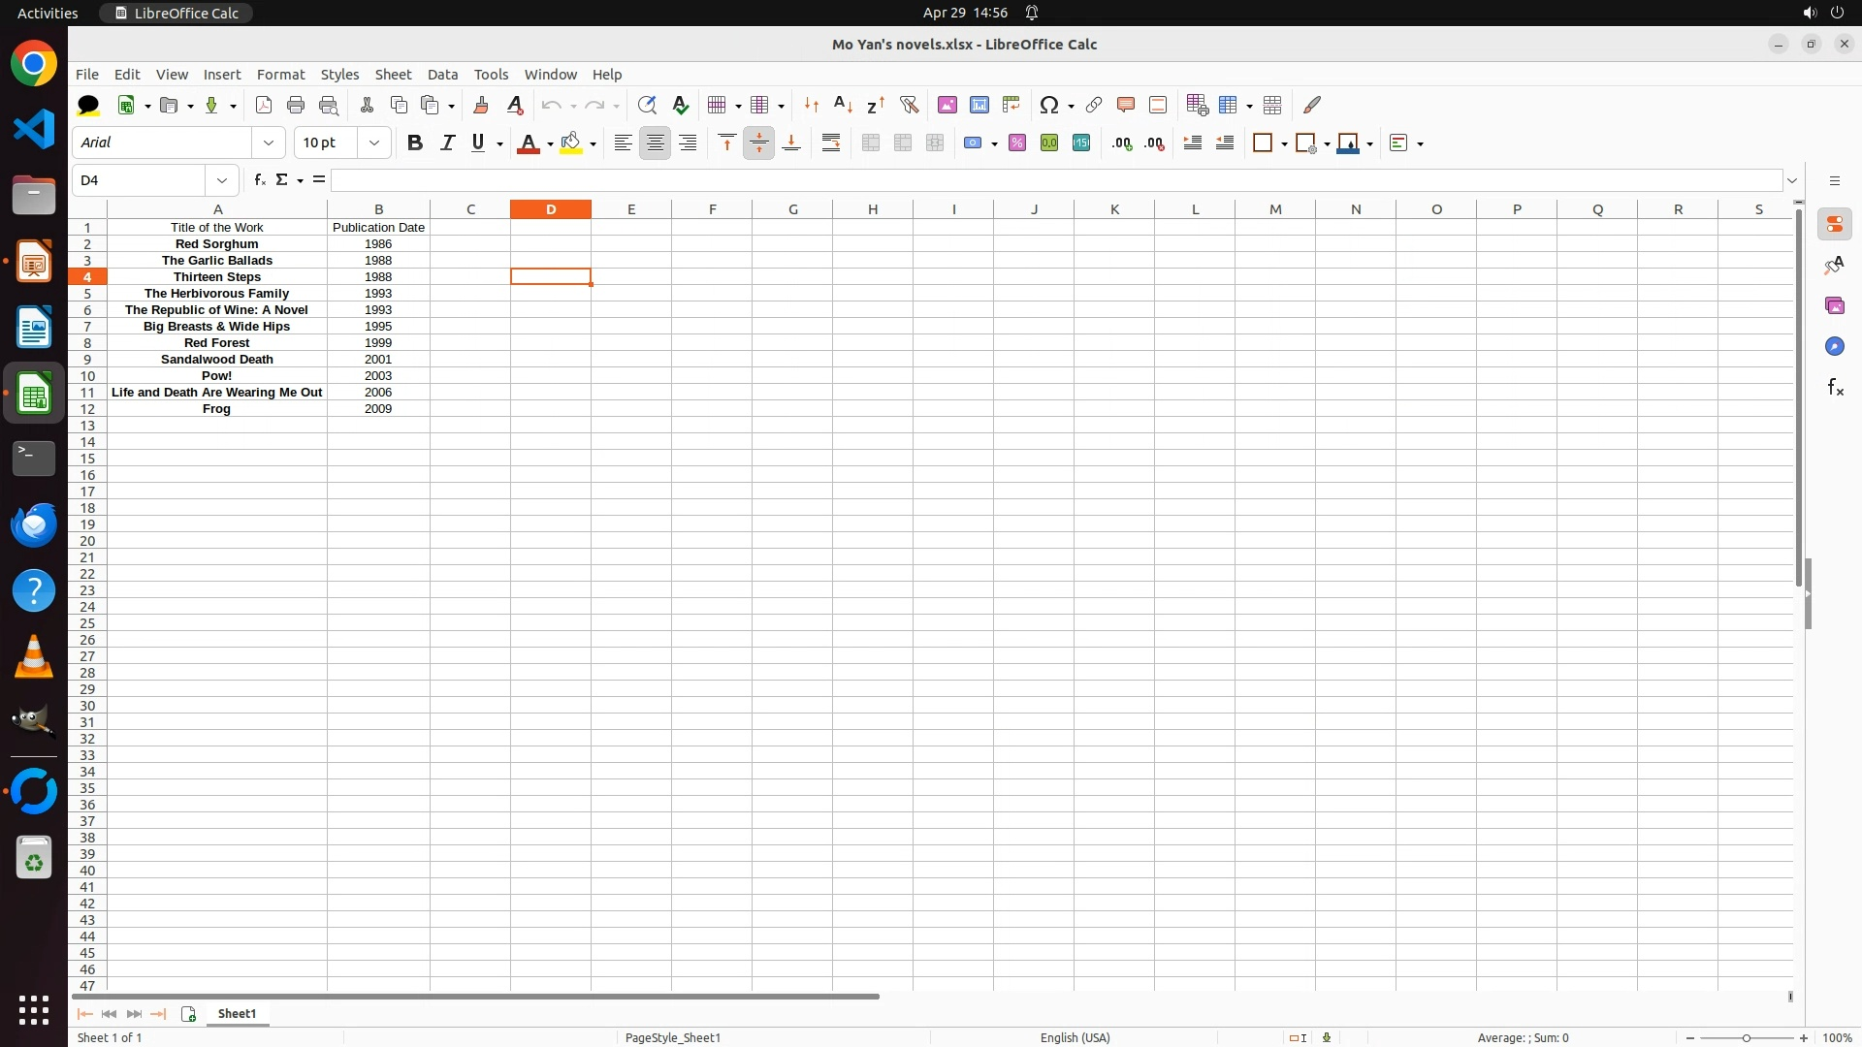Click the Clone Formatting paintbrush icon
The image size is (1862, 1047).
point(481,105)
